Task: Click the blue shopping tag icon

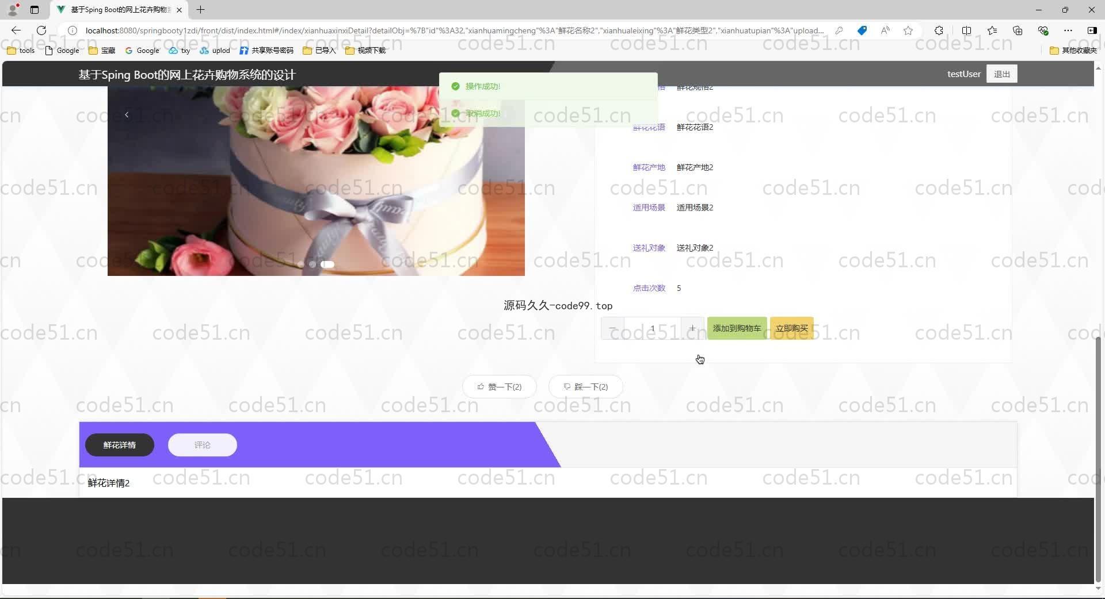Action: [x=862, y=30]
